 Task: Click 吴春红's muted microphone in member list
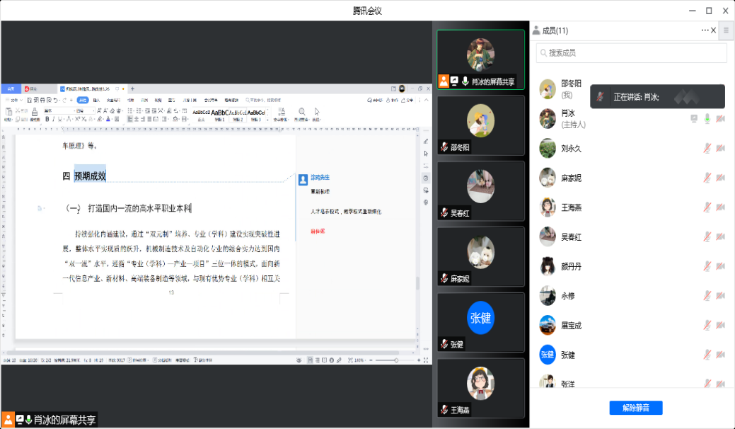pyautogui.click(x=707, y=236)
